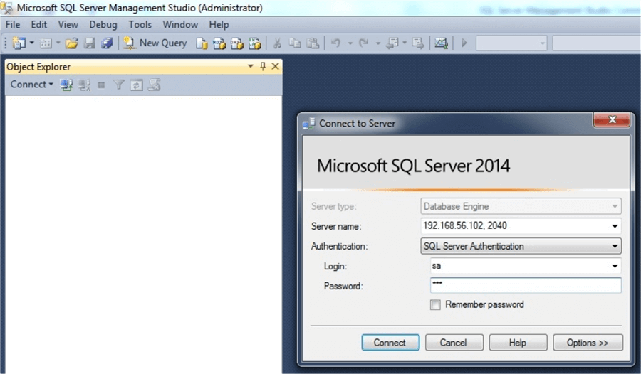Viewport: 641px width, 374px height.
Task: Click the Filter funnel icon
Action: click(x=119, y=85)
